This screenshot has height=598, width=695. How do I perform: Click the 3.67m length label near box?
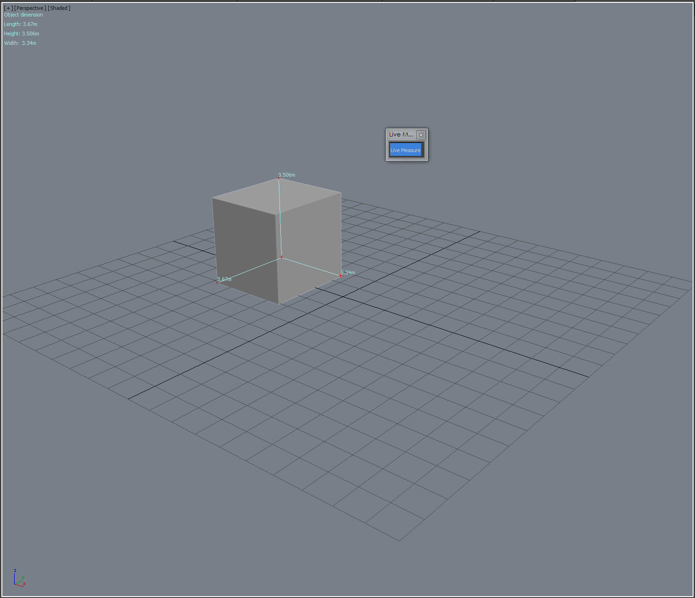tap(225, 279)
